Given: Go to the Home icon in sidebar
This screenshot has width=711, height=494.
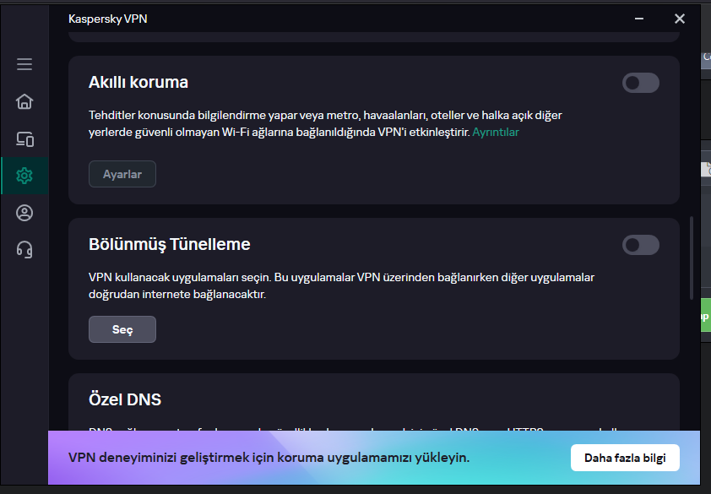Looking at the screenshot, I should tap(24, 101).
